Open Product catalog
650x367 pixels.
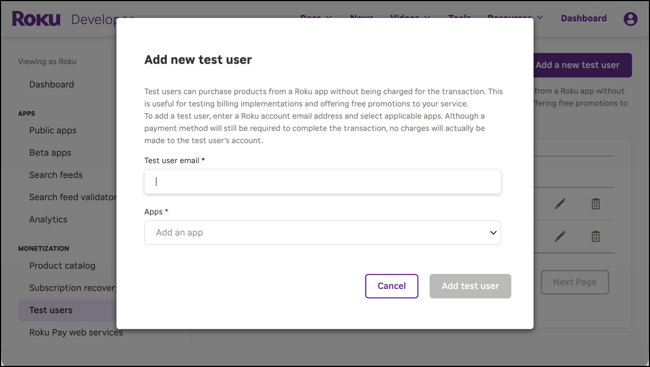point(62,266)
